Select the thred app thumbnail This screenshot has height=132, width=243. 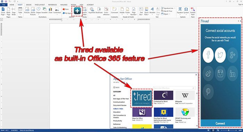(142, 98)
